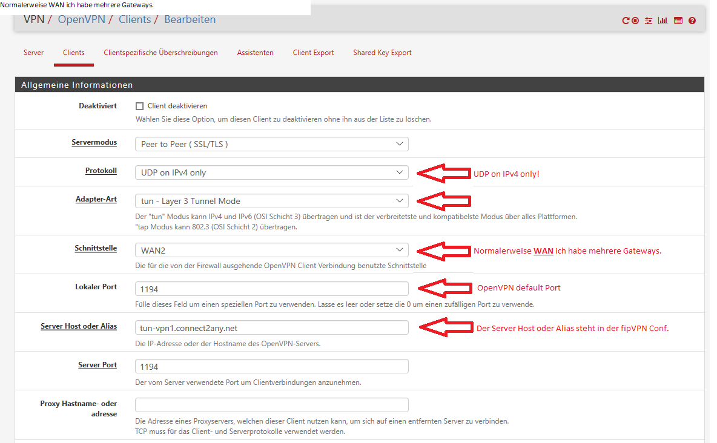
Task: Open related settings sliders icon
Action: pos(649,21)
